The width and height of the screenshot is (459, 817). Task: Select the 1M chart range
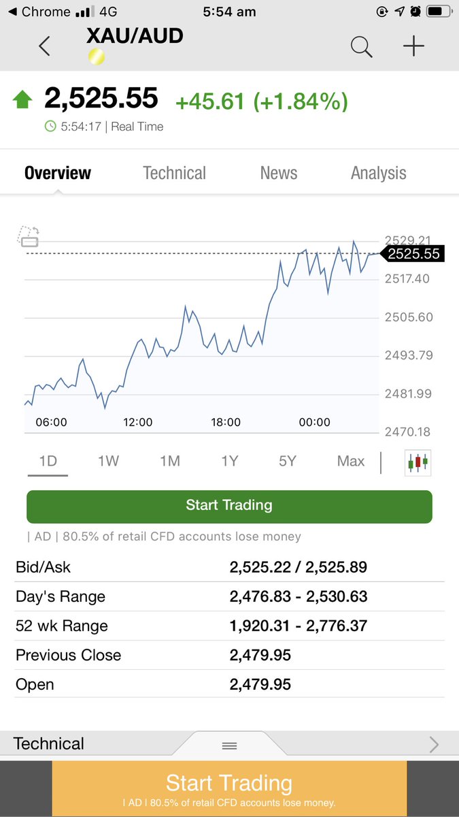[169, 461]
